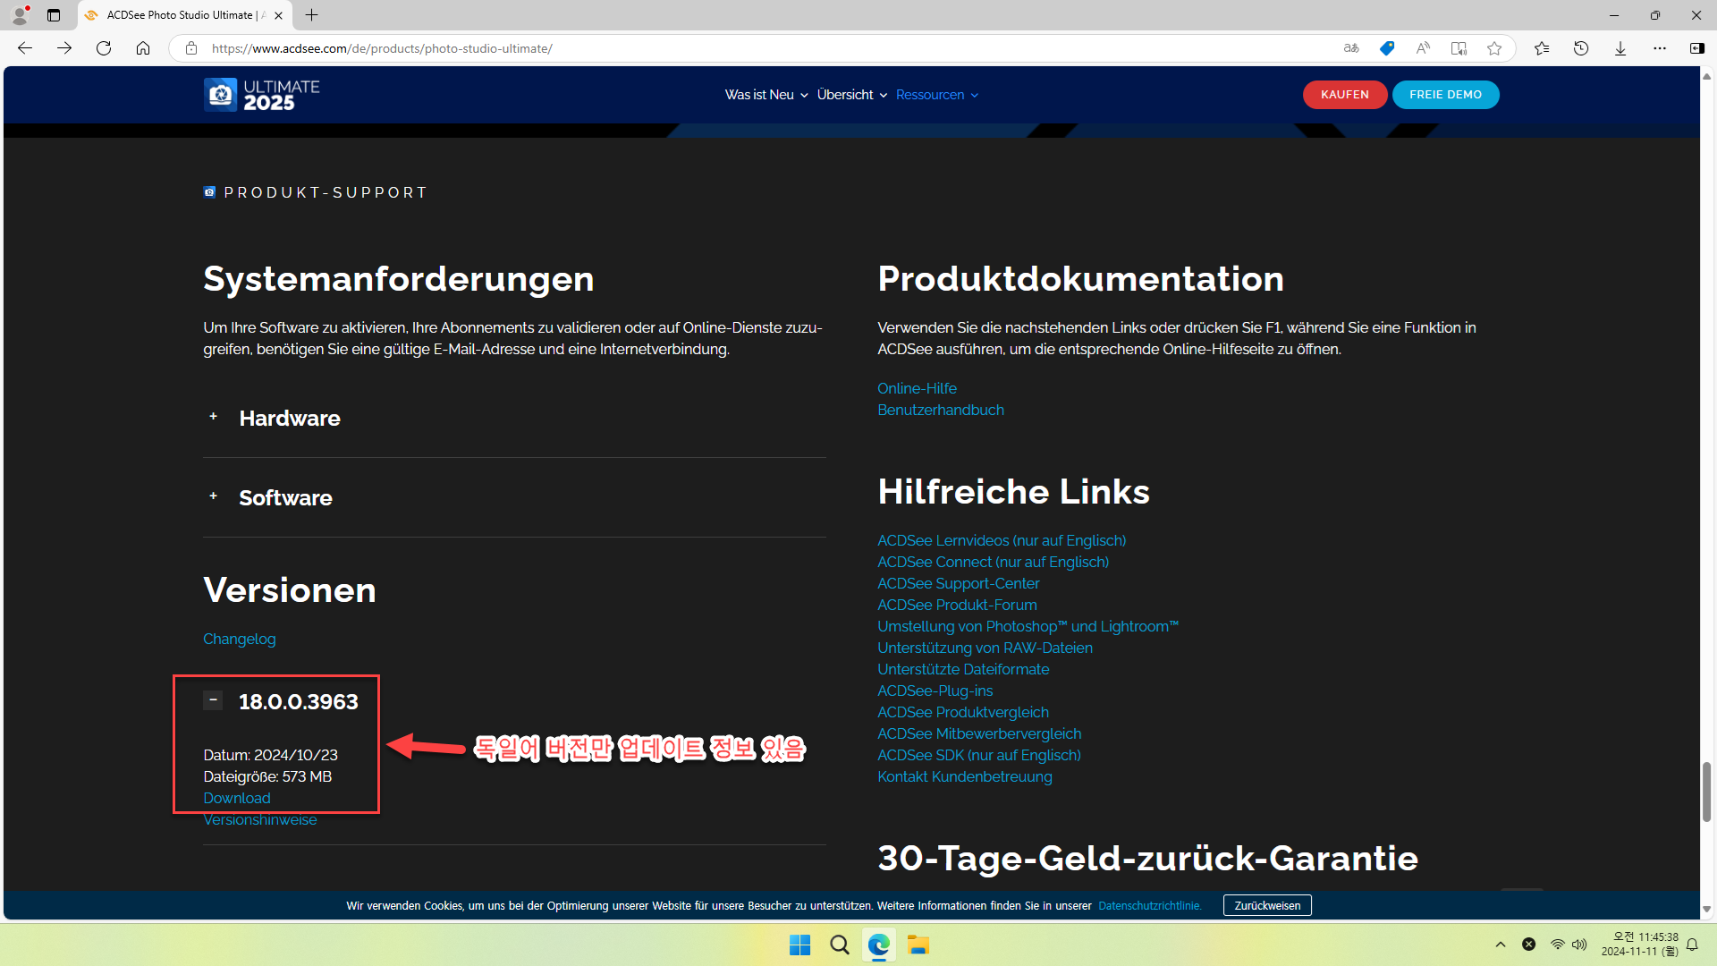Open the browser profile icon
The height and width of the screenshot is (966, 1717).
(x=20, y=15)
